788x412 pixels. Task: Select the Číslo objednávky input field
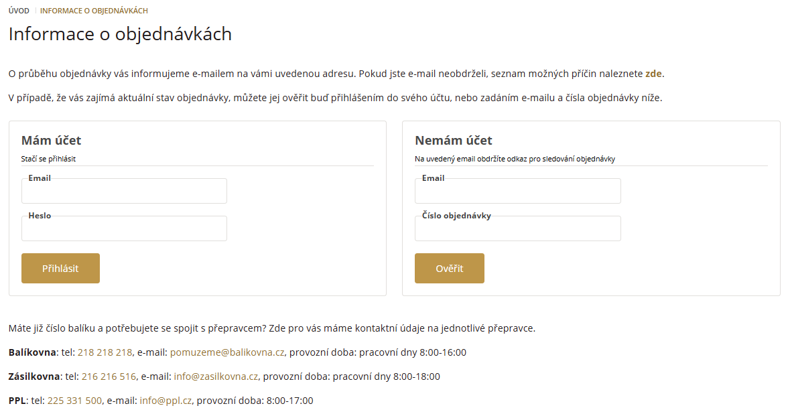[x=517, y=229]
